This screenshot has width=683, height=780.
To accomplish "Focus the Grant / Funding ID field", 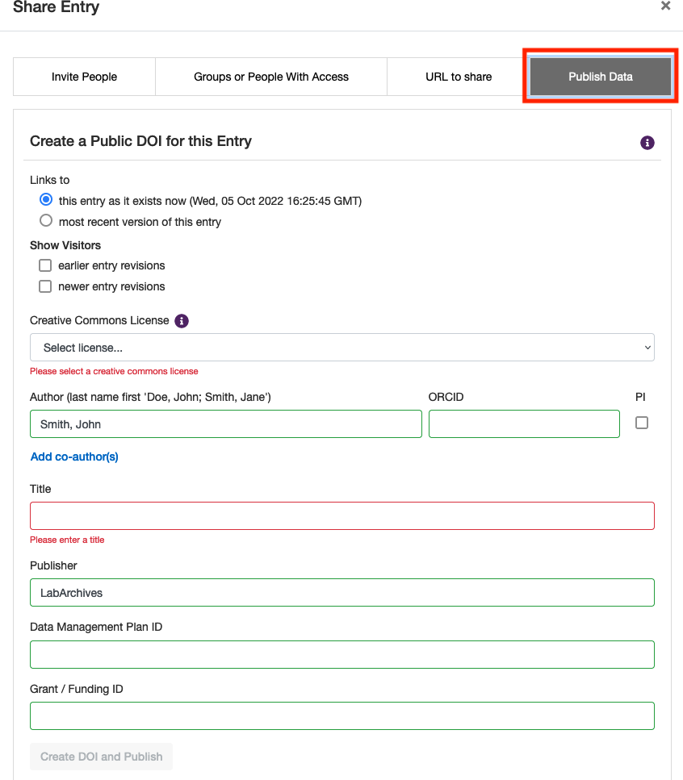I will coord(341,715).
